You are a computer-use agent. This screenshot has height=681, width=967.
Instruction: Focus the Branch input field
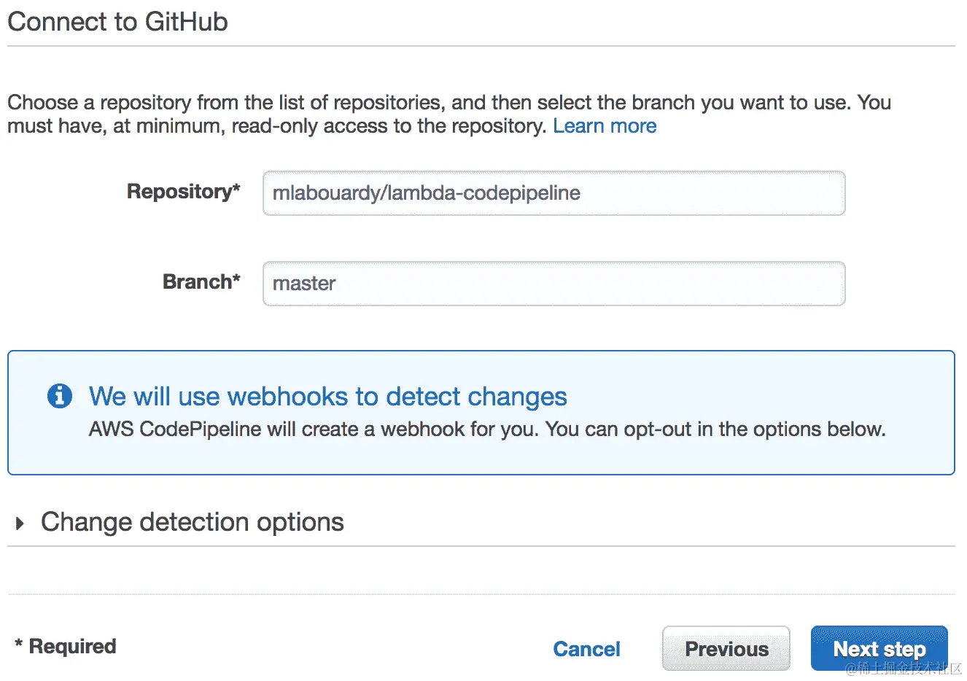554,284
